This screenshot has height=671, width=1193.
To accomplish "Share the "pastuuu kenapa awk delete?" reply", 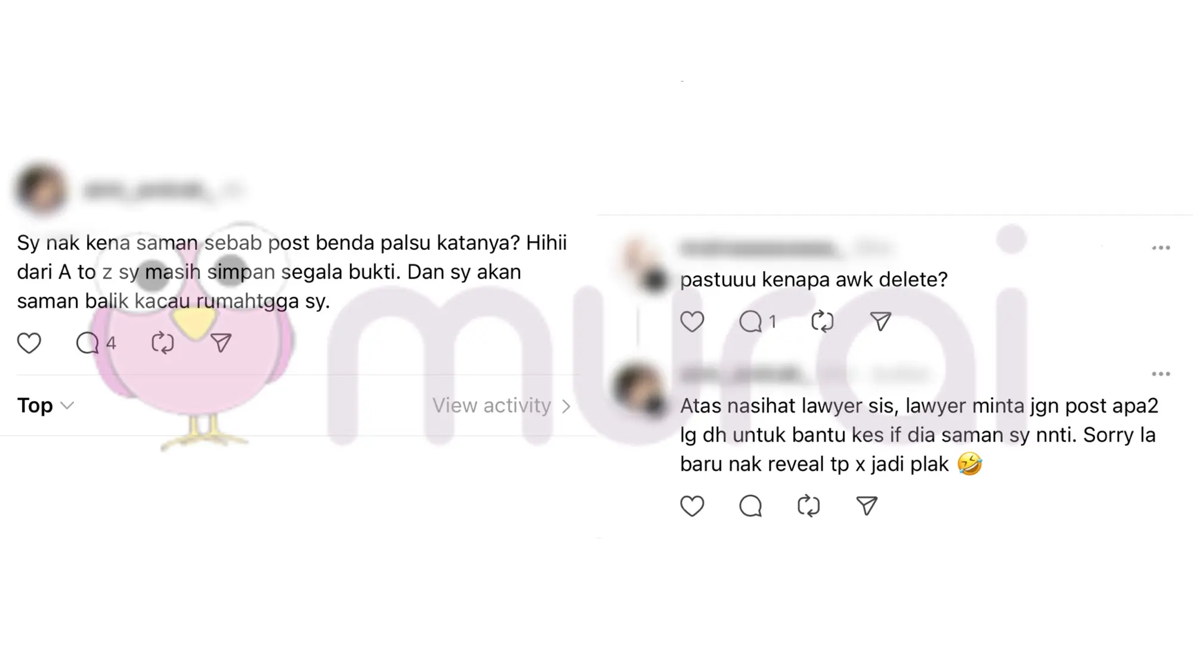I will [x=880, y=321].
